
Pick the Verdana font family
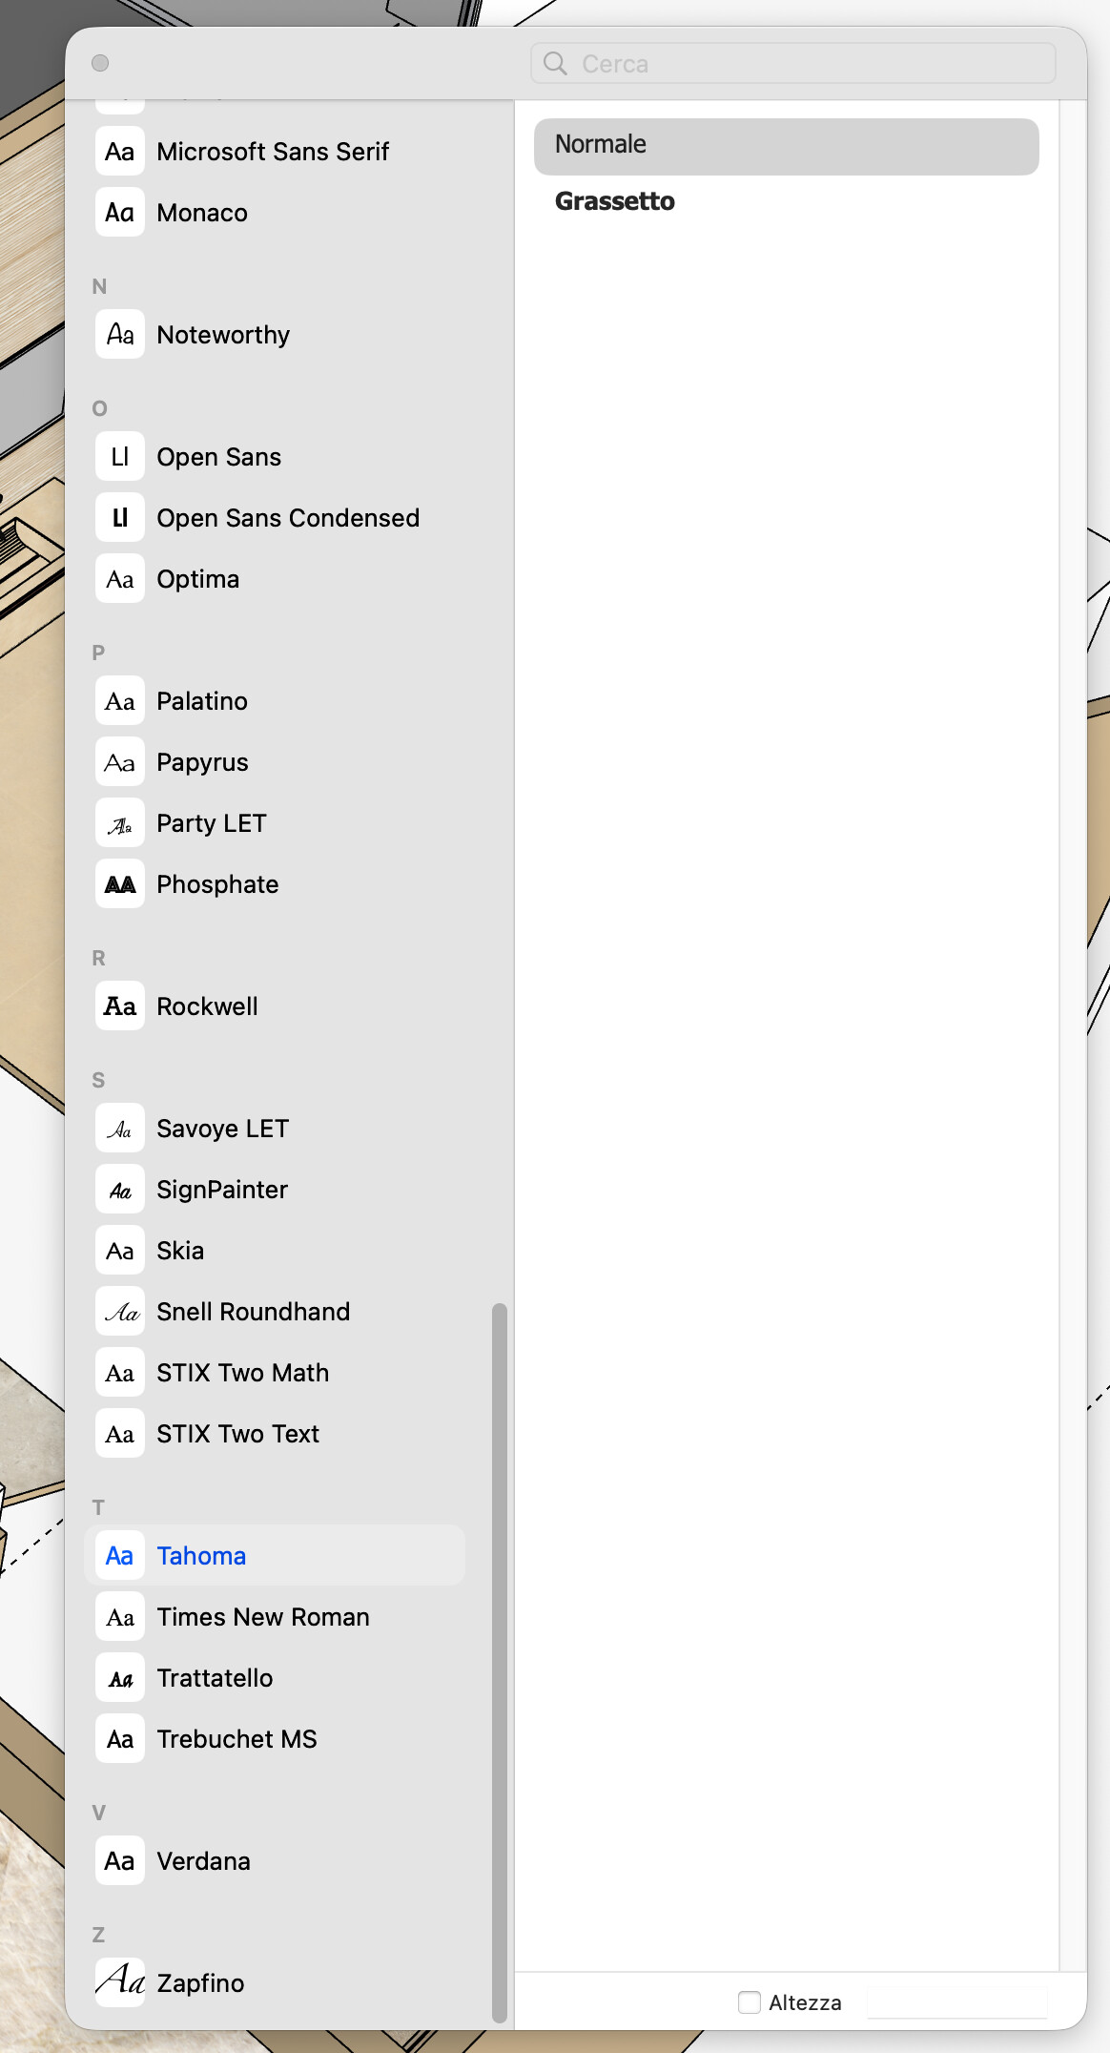(204, 1861)
